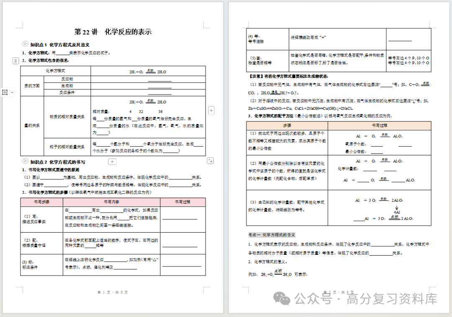
Task: Click text 化学计量数: in balancing table
Action: [x=348, y=169]
